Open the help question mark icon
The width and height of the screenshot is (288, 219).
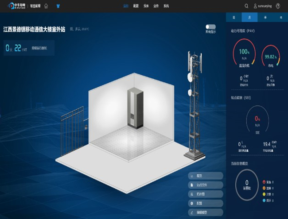pos(278,6)
